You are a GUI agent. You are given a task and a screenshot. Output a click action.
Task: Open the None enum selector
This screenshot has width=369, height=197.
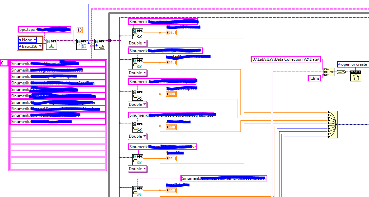click(27, 40)
